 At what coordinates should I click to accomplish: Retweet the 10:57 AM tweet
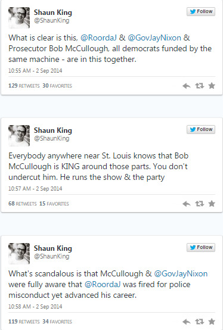[199, 204]
